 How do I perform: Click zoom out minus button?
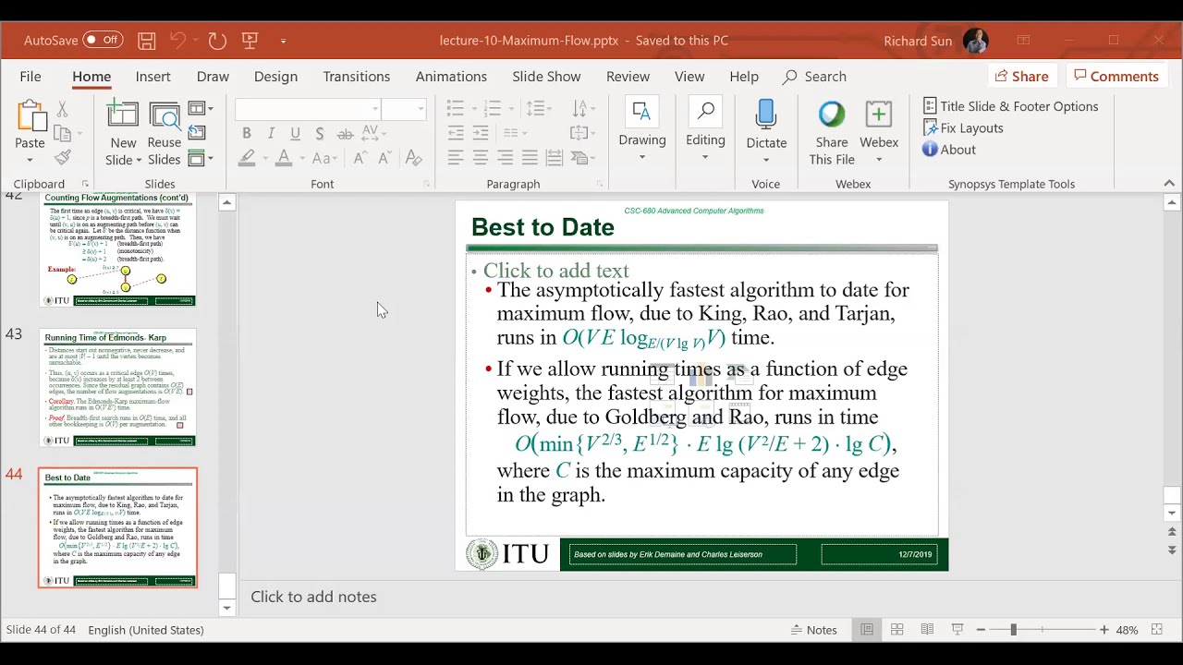(981, 630)
